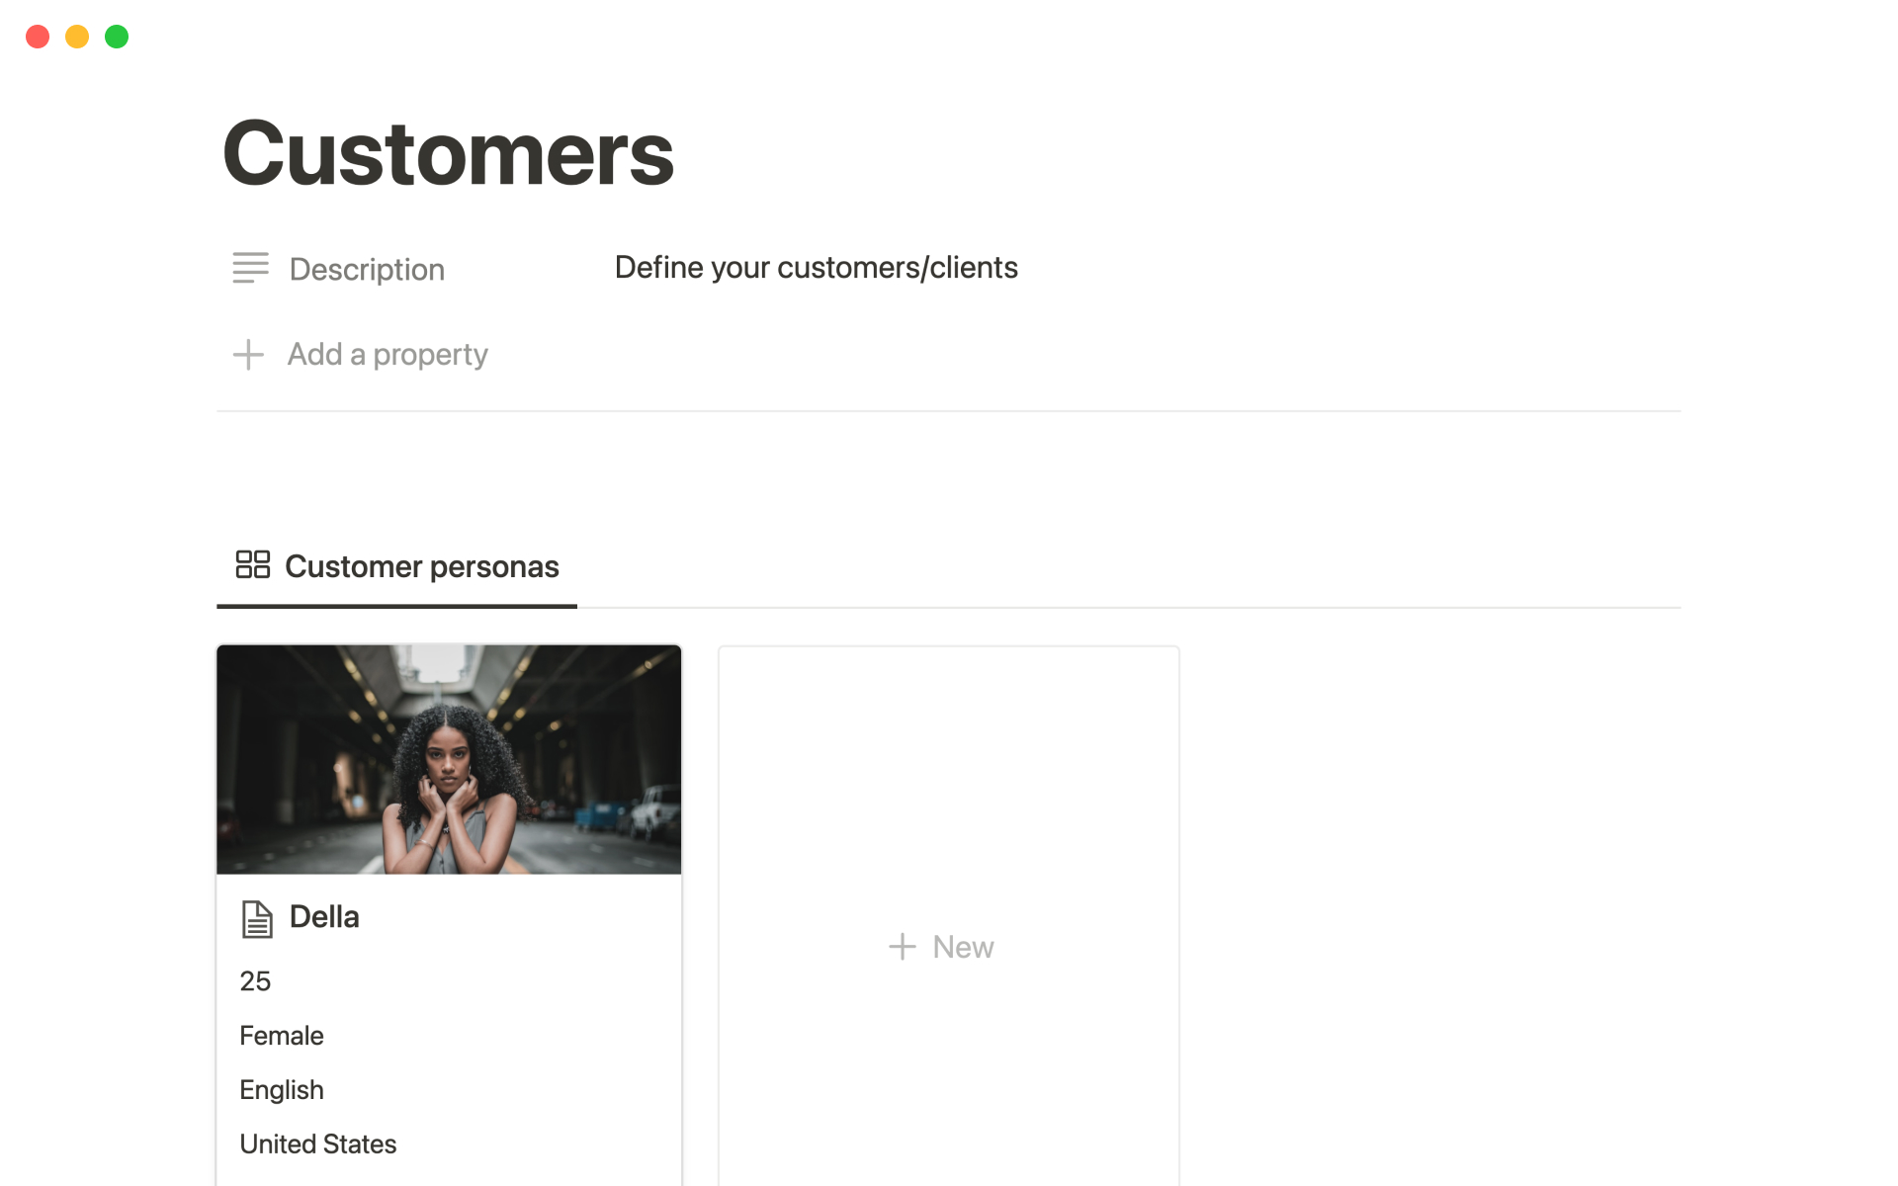The width and height of the screenshot is (1898, 1186).
Task: Click the plus icon in the New card
Action: (902, 947)
